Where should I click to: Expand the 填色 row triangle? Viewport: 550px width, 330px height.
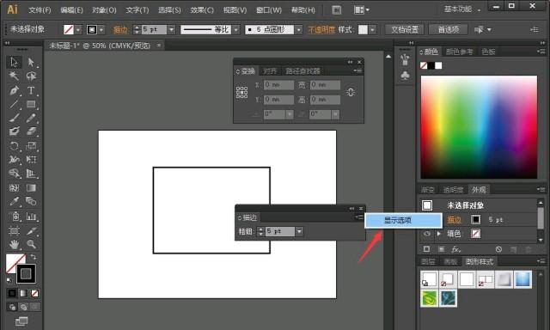(439, 234)
